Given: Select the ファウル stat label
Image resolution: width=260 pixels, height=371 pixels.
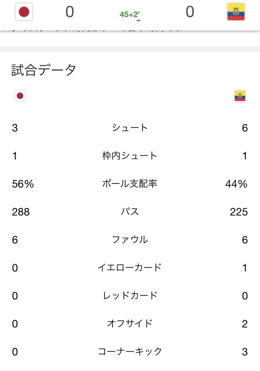Looking at the screenshot, I should [x=130, y=240].
